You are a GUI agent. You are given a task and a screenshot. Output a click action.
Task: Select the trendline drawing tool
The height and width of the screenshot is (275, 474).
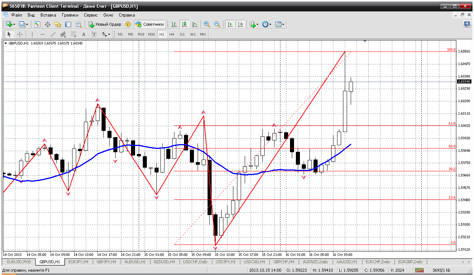[x=53, y=34]
